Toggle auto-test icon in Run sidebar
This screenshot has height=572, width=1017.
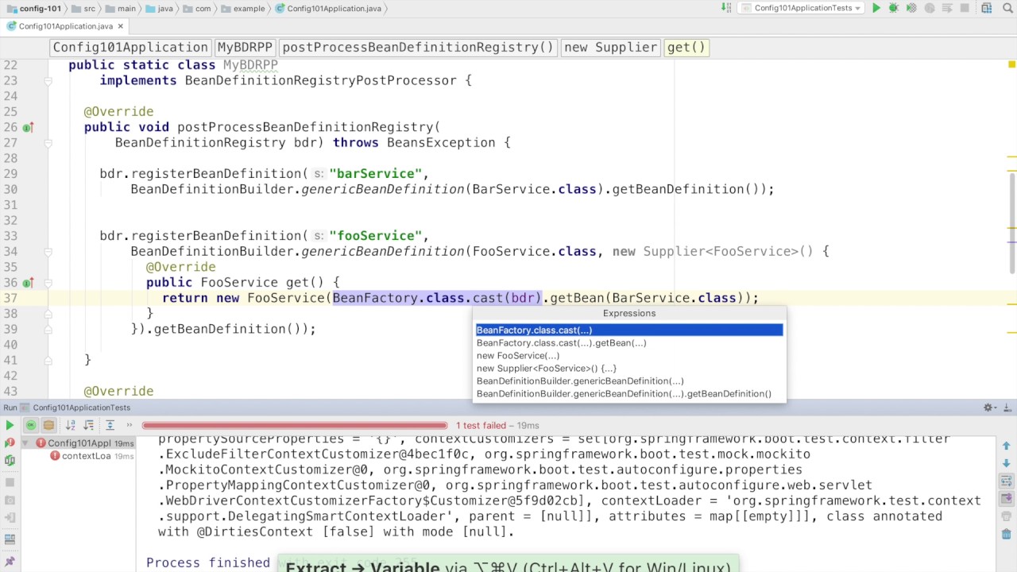(x=10, y=460)
